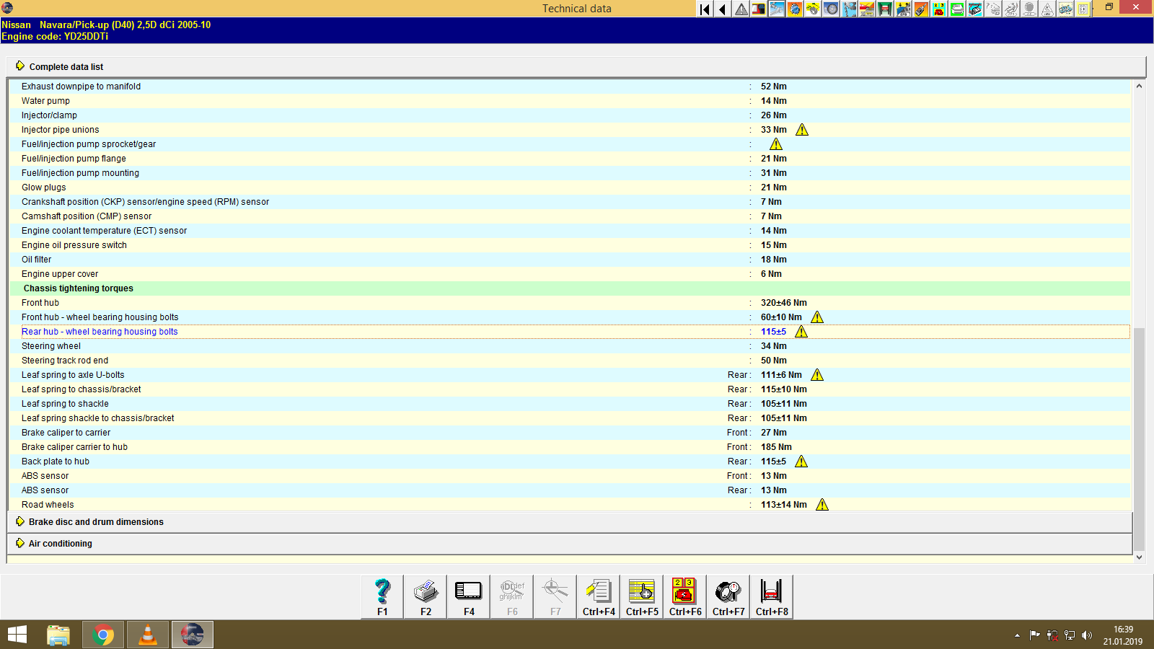Click the previous-record arrow icon in the toolbar
The height and width of the screenshot is (649, 1154).
pos(723,9)
